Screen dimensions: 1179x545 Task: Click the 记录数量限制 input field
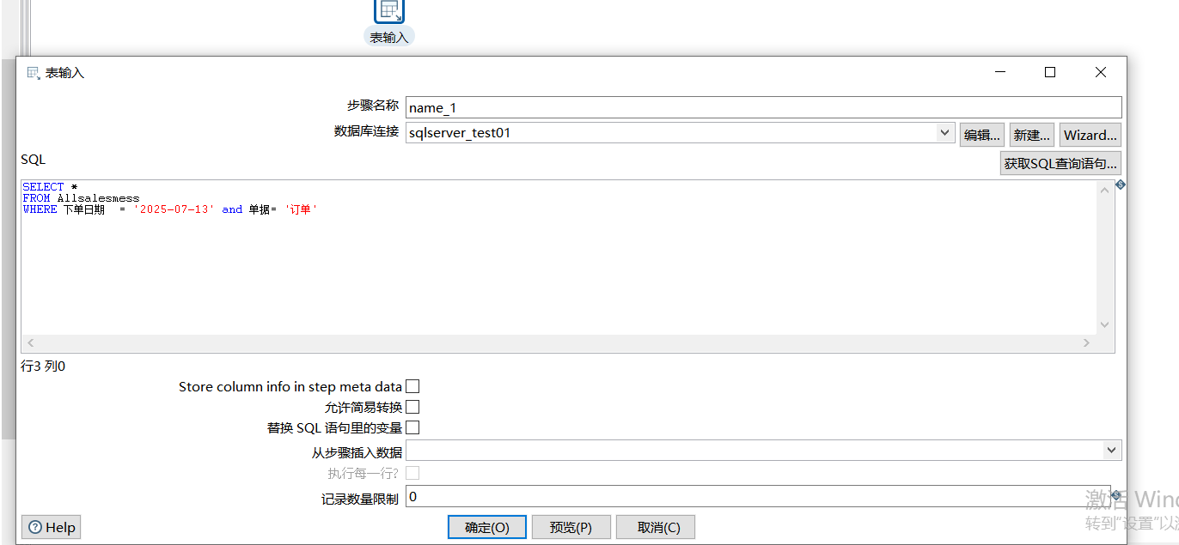pyautogui.click(x=758, y=496)
